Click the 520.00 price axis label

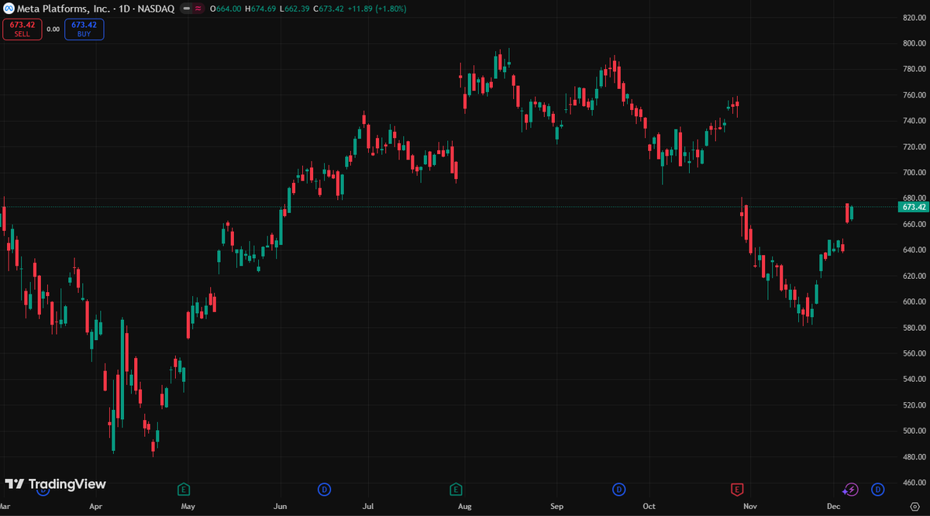coord(914,405)
